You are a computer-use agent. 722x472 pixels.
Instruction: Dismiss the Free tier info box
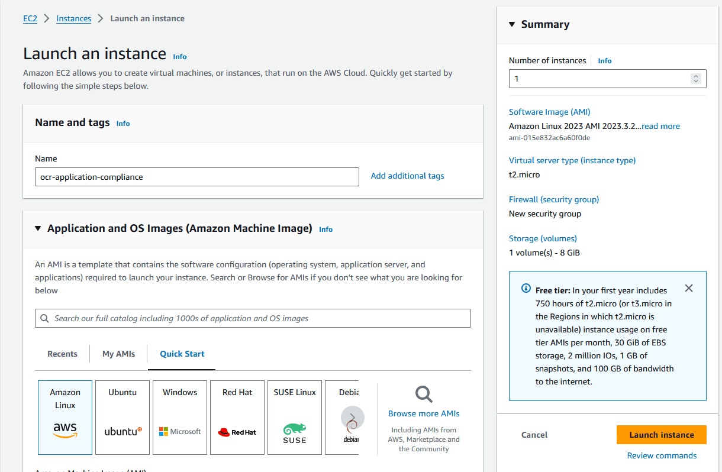[x=689, y=288]
